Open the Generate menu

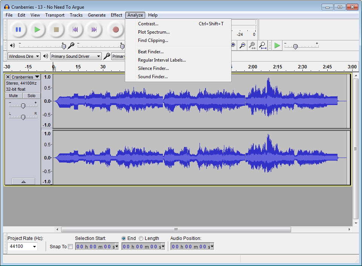click(97, 15)
